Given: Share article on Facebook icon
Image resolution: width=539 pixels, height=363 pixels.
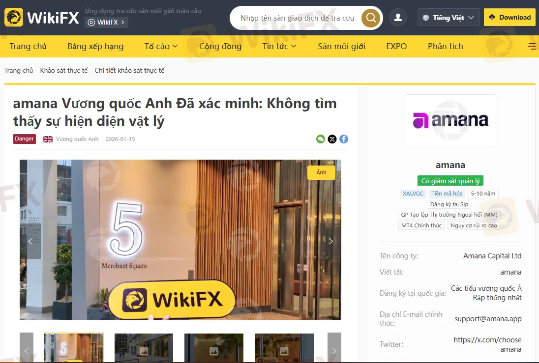Looking at the screenshot, I should (344, 139).
